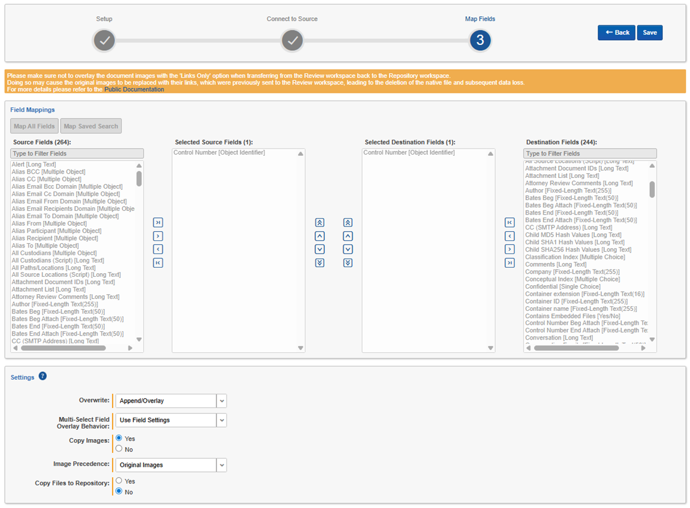Select 'Alias BCC [Multiple Object]' in Source Fields
This screenshot has height=508, width=690.
(x=49, y=172)
